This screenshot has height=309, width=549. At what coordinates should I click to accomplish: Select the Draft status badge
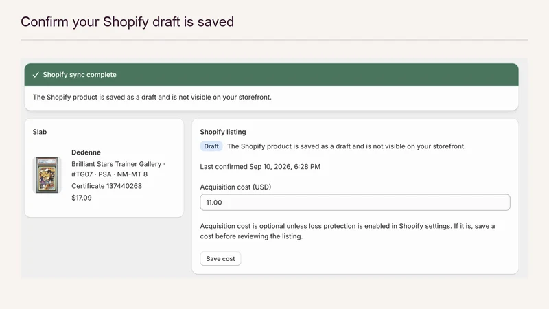click(x=211, y=146)
